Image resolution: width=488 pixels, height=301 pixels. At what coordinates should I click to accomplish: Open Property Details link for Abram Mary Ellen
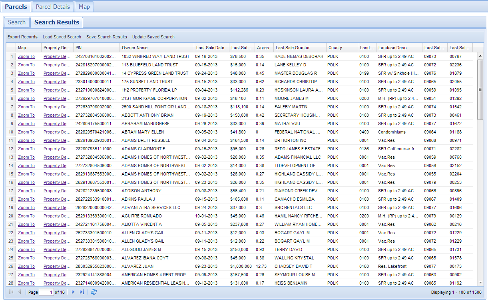(58, 132)
